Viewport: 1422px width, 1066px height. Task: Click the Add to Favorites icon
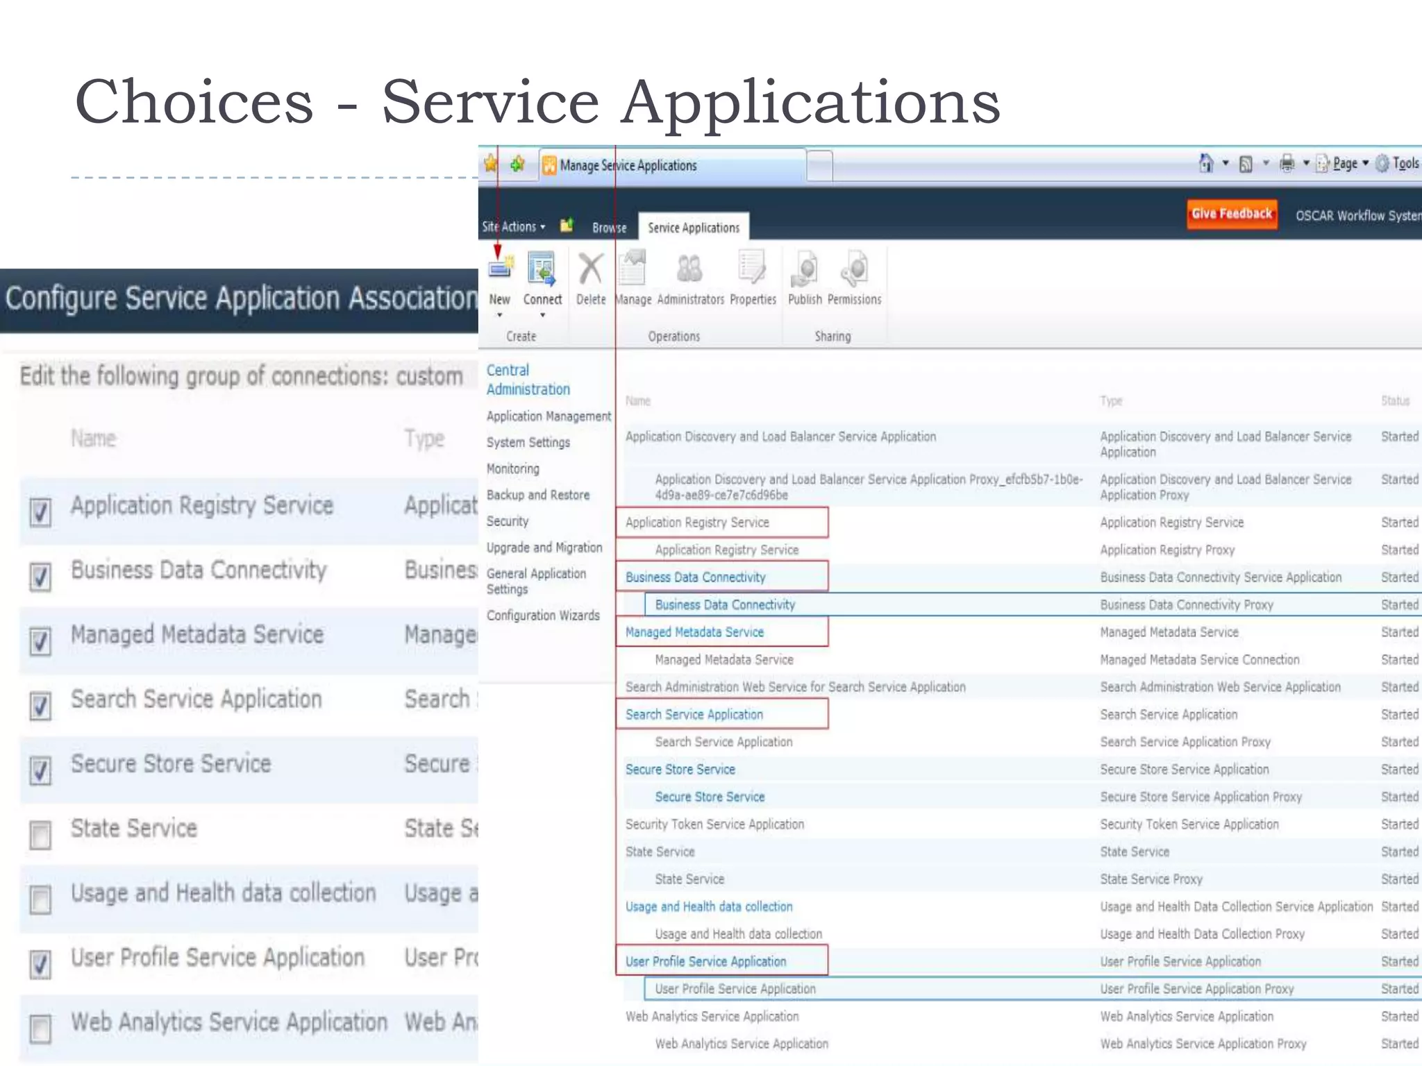coord(517,164)
